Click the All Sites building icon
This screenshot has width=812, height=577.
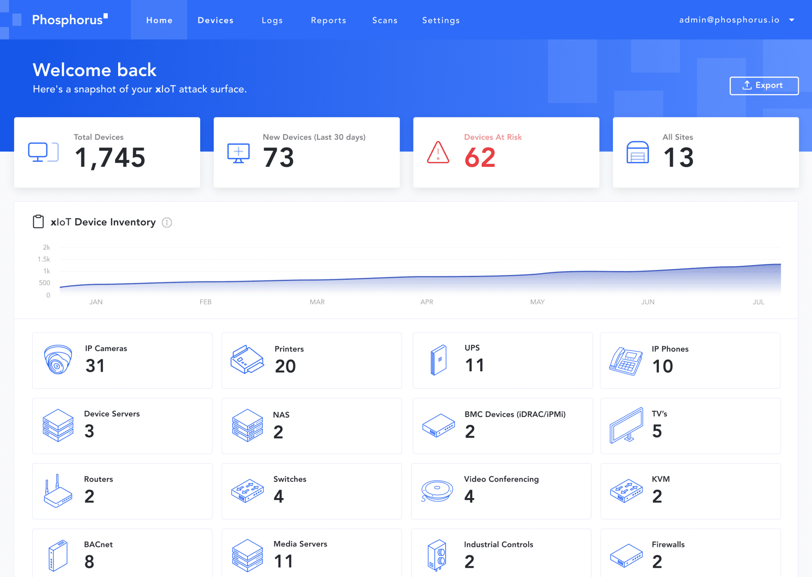[x=638, y=153]
